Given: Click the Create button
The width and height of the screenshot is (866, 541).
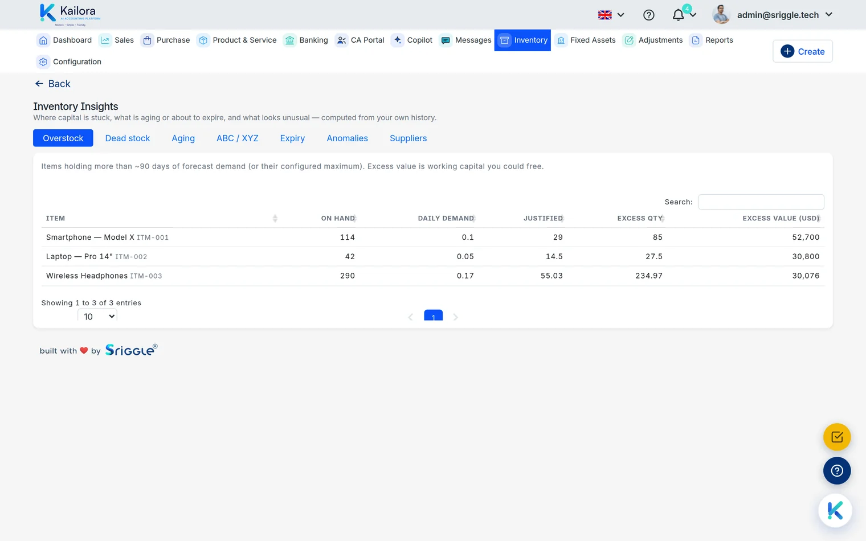Looking at the screenshot, I should tap(803, 51).
